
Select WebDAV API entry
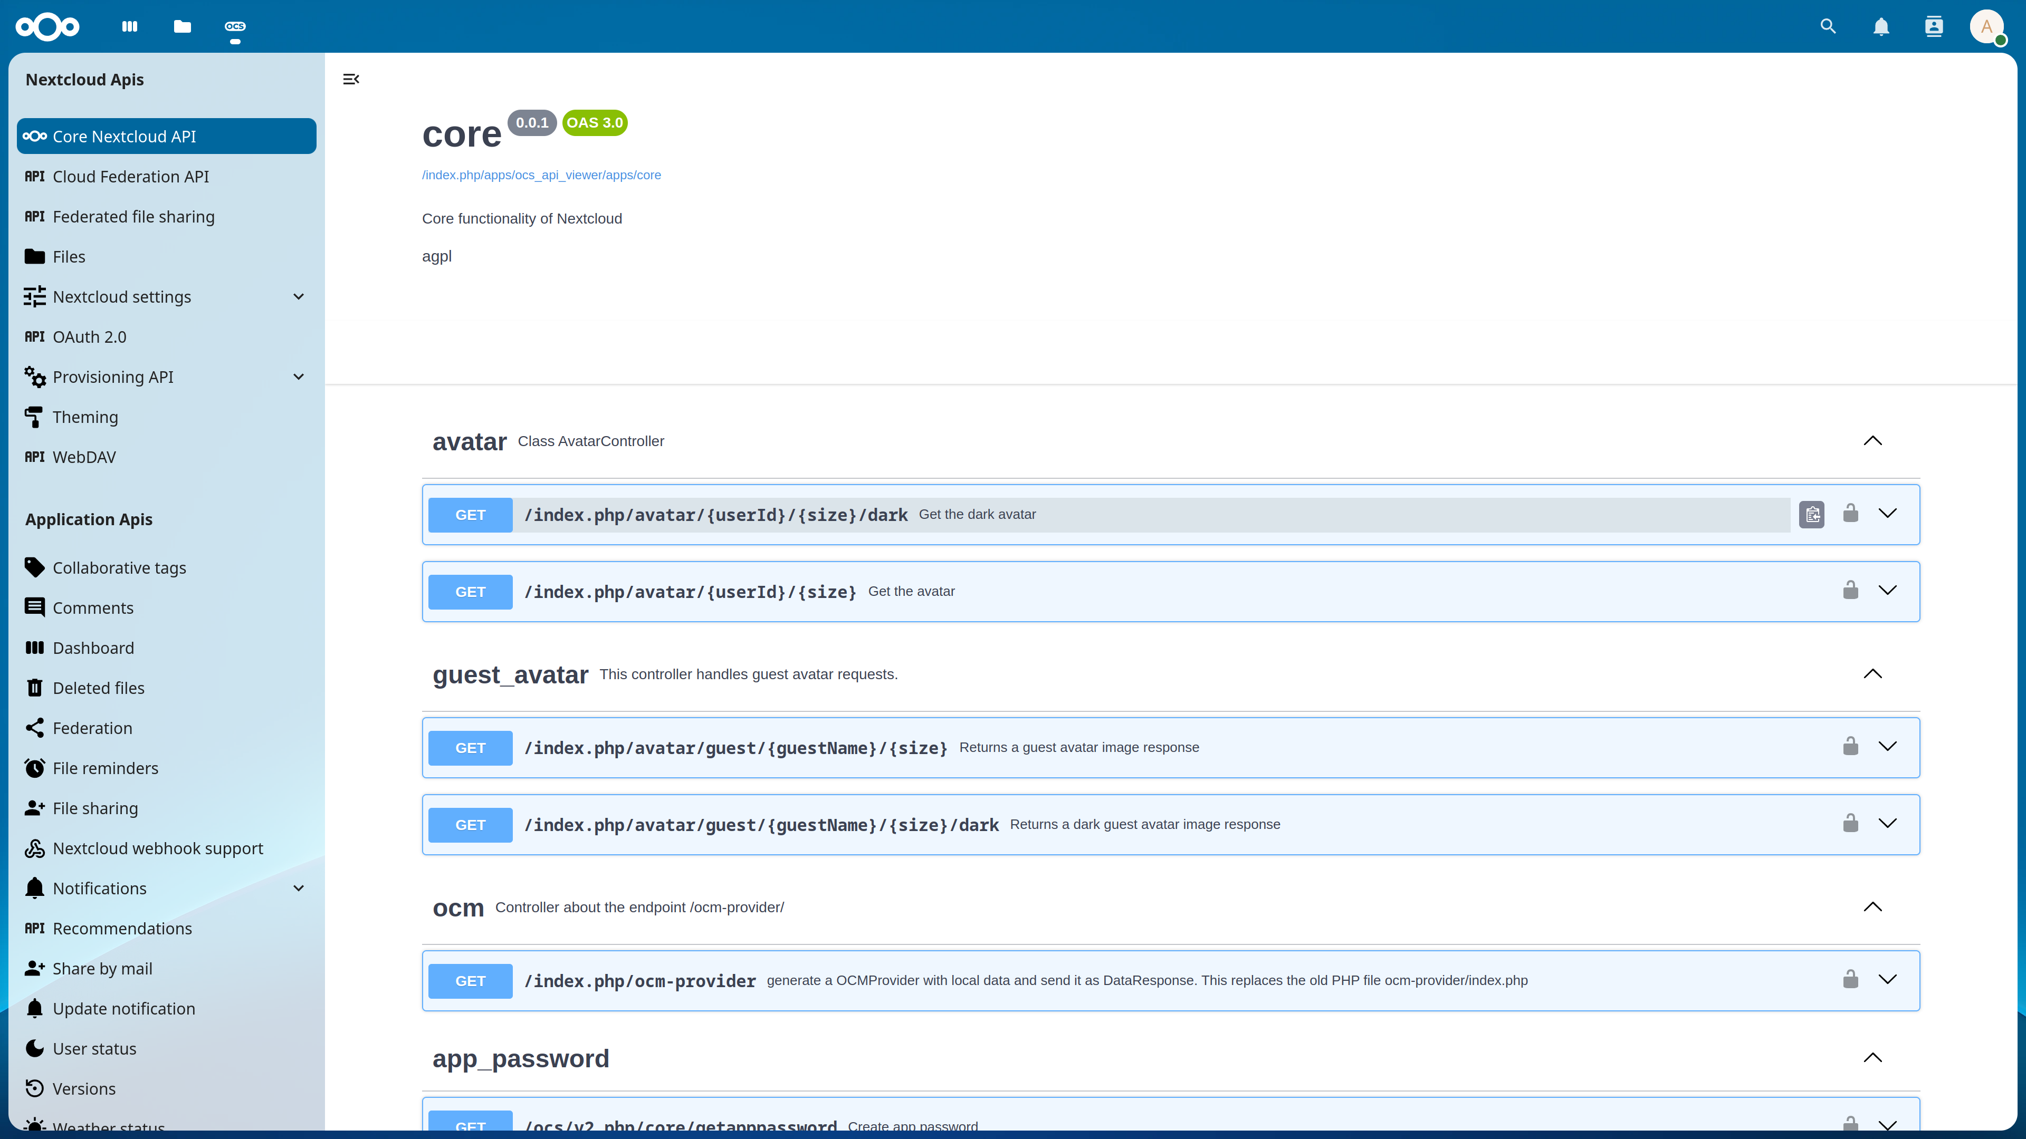point(167,457)
